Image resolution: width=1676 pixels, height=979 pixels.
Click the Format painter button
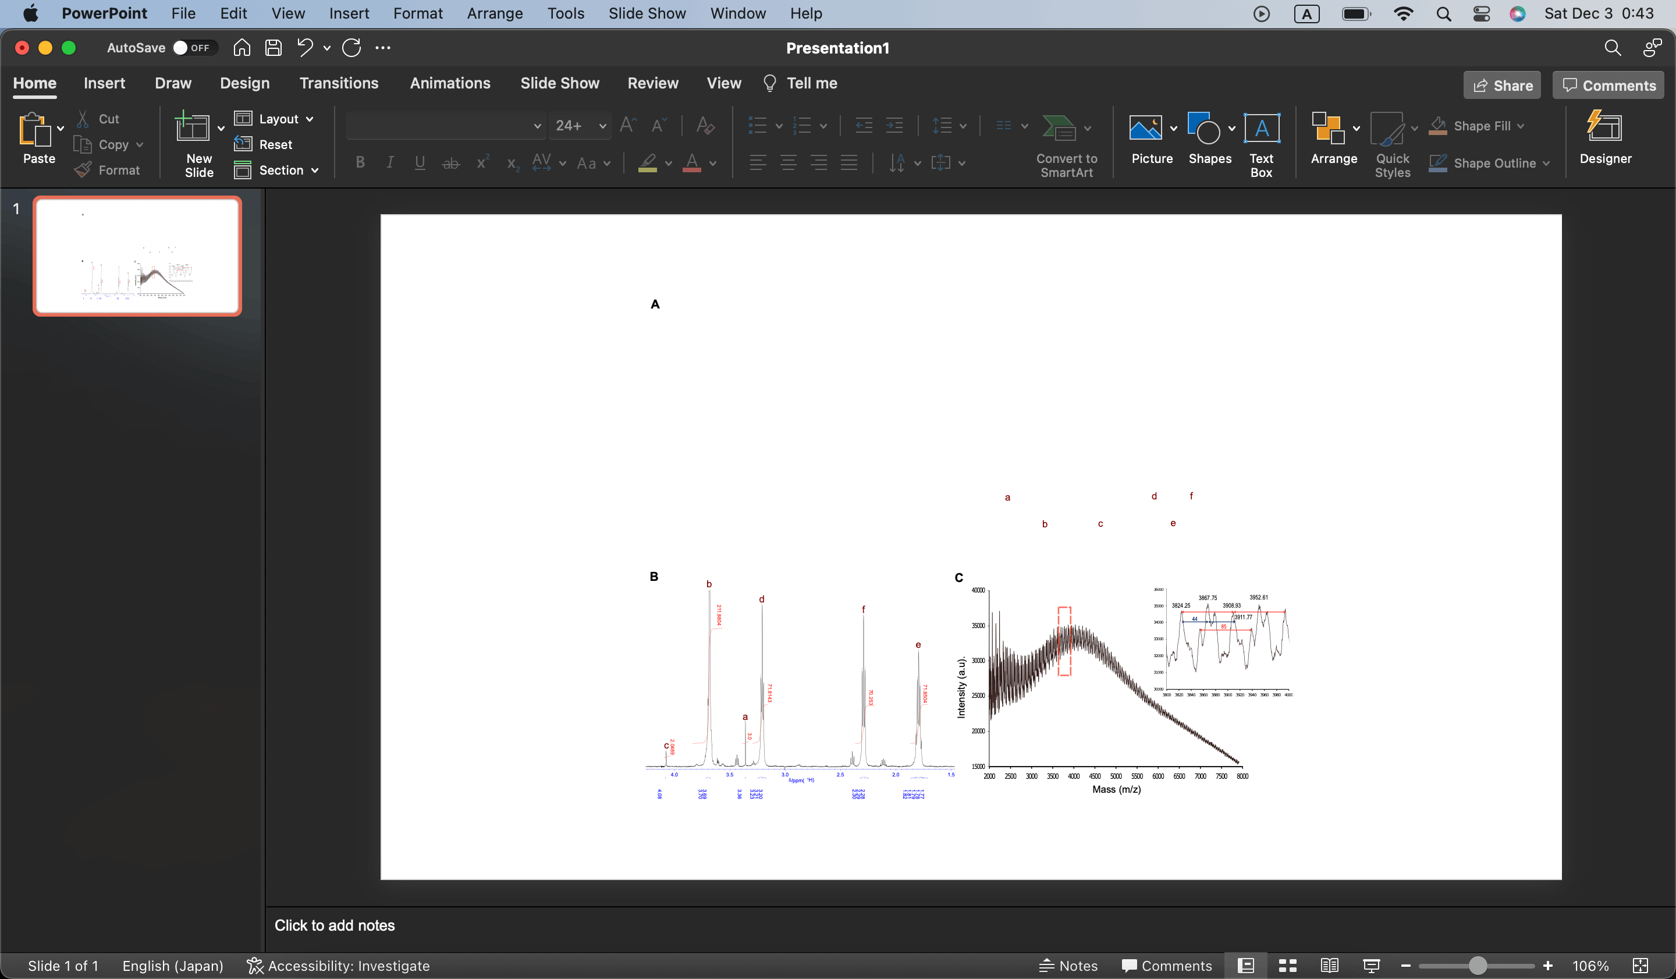click(x=107, y=171)
